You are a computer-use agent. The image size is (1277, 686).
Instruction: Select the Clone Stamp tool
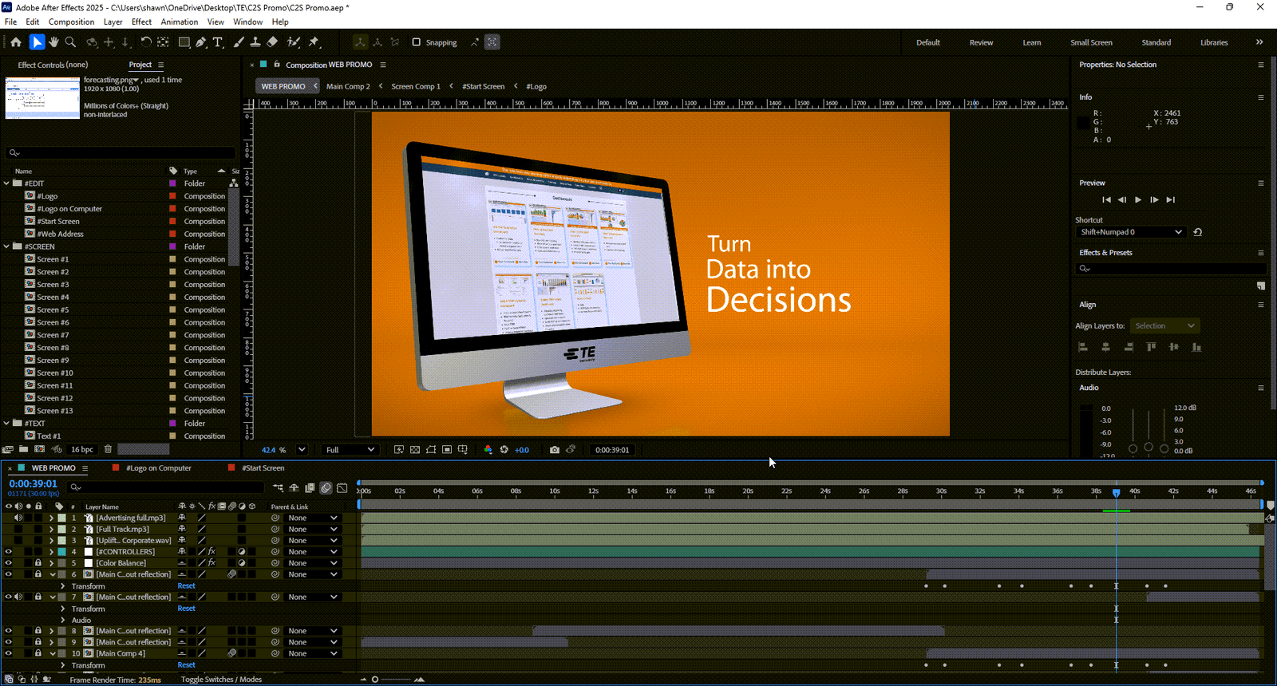255,42
